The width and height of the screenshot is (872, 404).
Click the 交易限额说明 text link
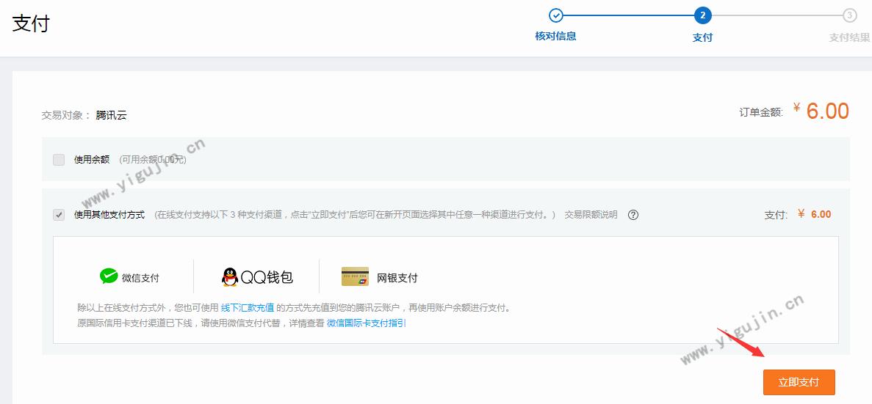[591, 215]
